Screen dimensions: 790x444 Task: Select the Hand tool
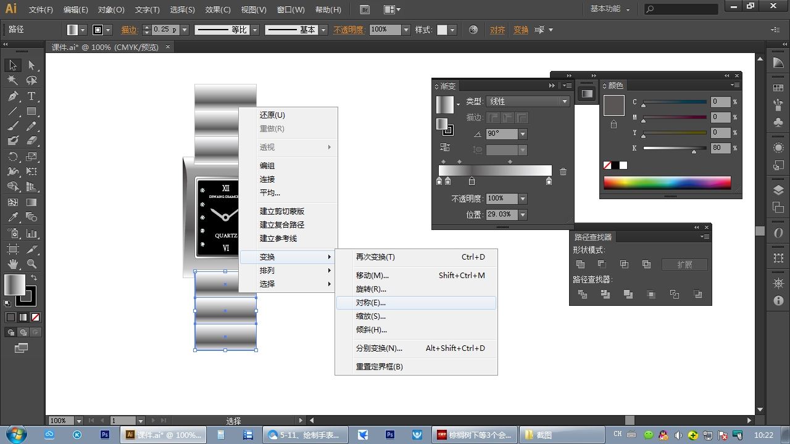tap(13, 263)
